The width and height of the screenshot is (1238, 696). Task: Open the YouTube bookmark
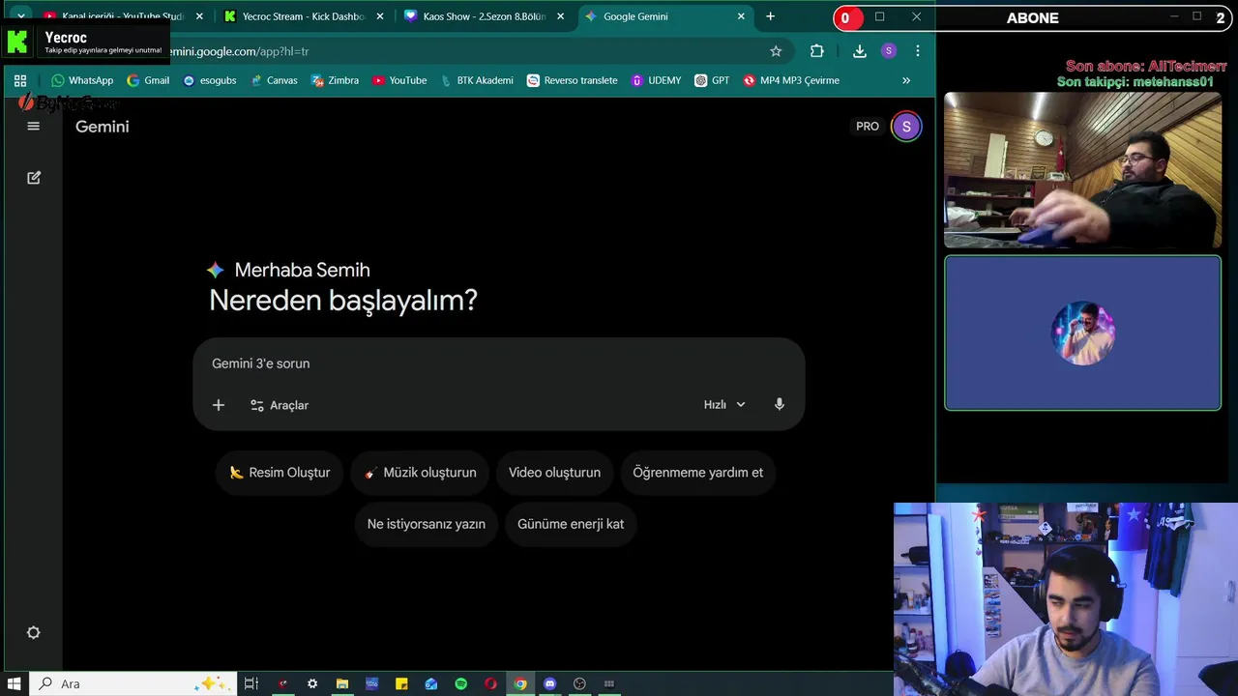399,80
